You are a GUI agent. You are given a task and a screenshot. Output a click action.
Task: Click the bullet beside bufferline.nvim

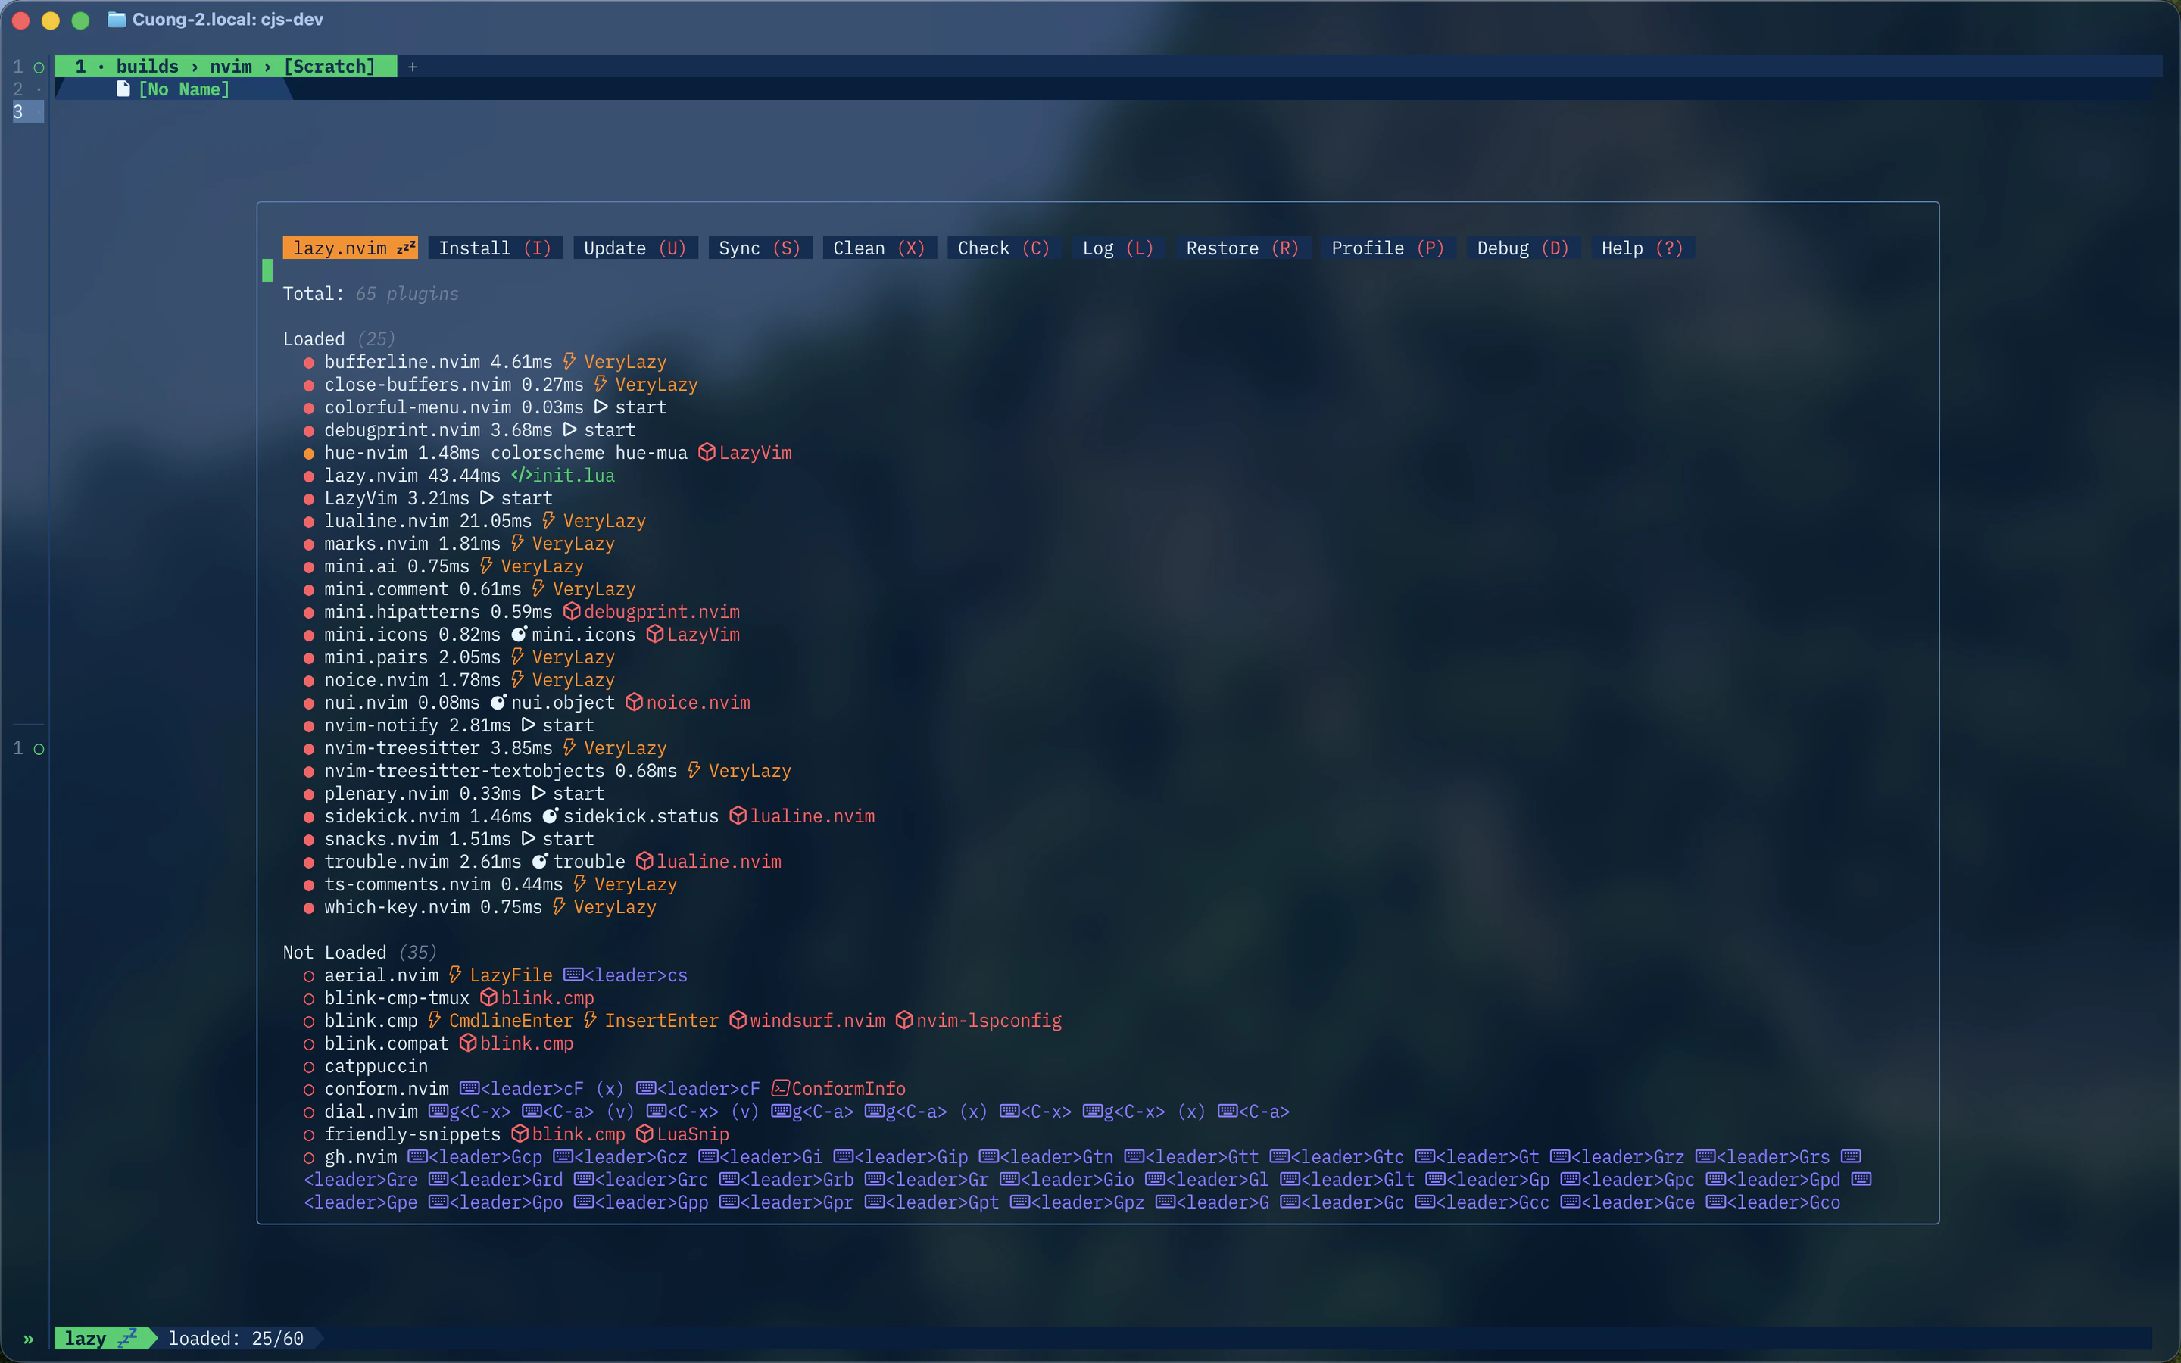pos(309,363)
